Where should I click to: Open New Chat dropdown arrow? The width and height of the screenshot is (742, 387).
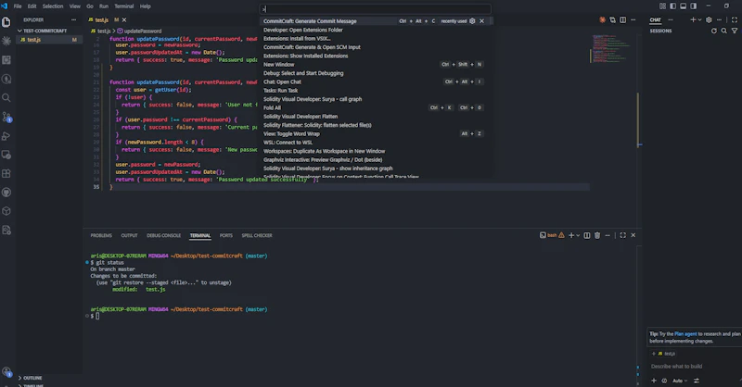click(x=700, y=19)
